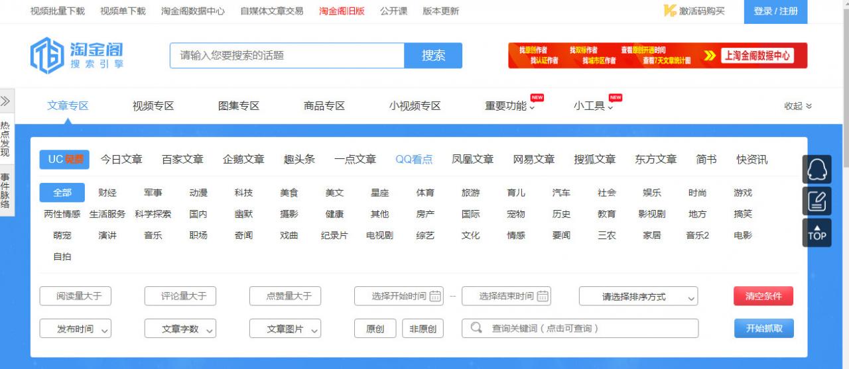This screenshot has width=849, height=369.
Task: Click the 登录 / 注册 button
Action: pyautogui.click(x=775, y=11)
